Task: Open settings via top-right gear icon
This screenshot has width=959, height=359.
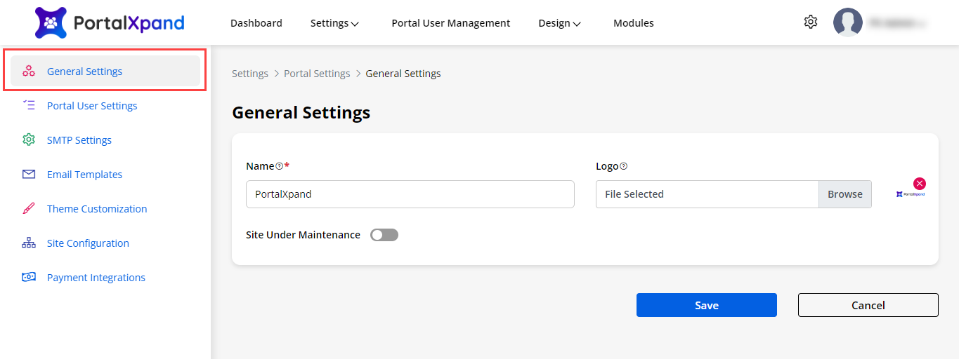Action: coord(811,22)
